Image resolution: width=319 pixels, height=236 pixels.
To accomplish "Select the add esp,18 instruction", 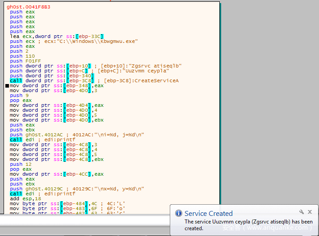I will [22, 199].
